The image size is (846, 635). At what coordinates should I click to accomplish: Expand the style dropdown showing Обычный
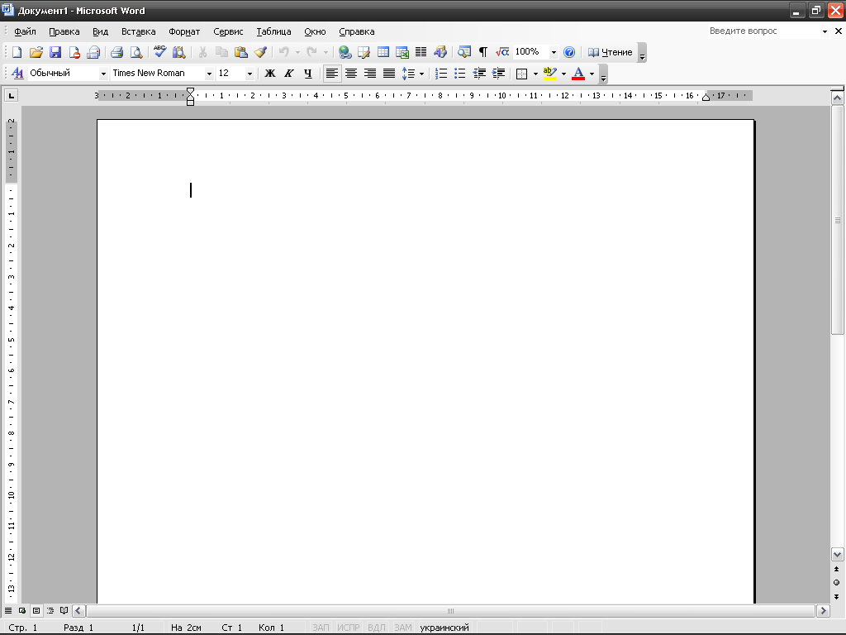[103, 74]
